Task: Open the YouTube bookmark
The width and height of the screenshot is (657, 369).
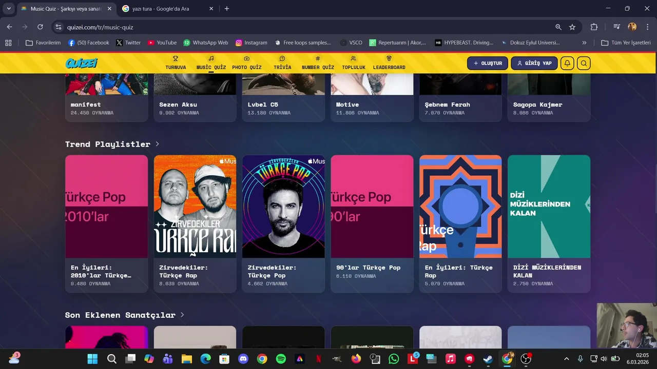Action: pos(162,43)
